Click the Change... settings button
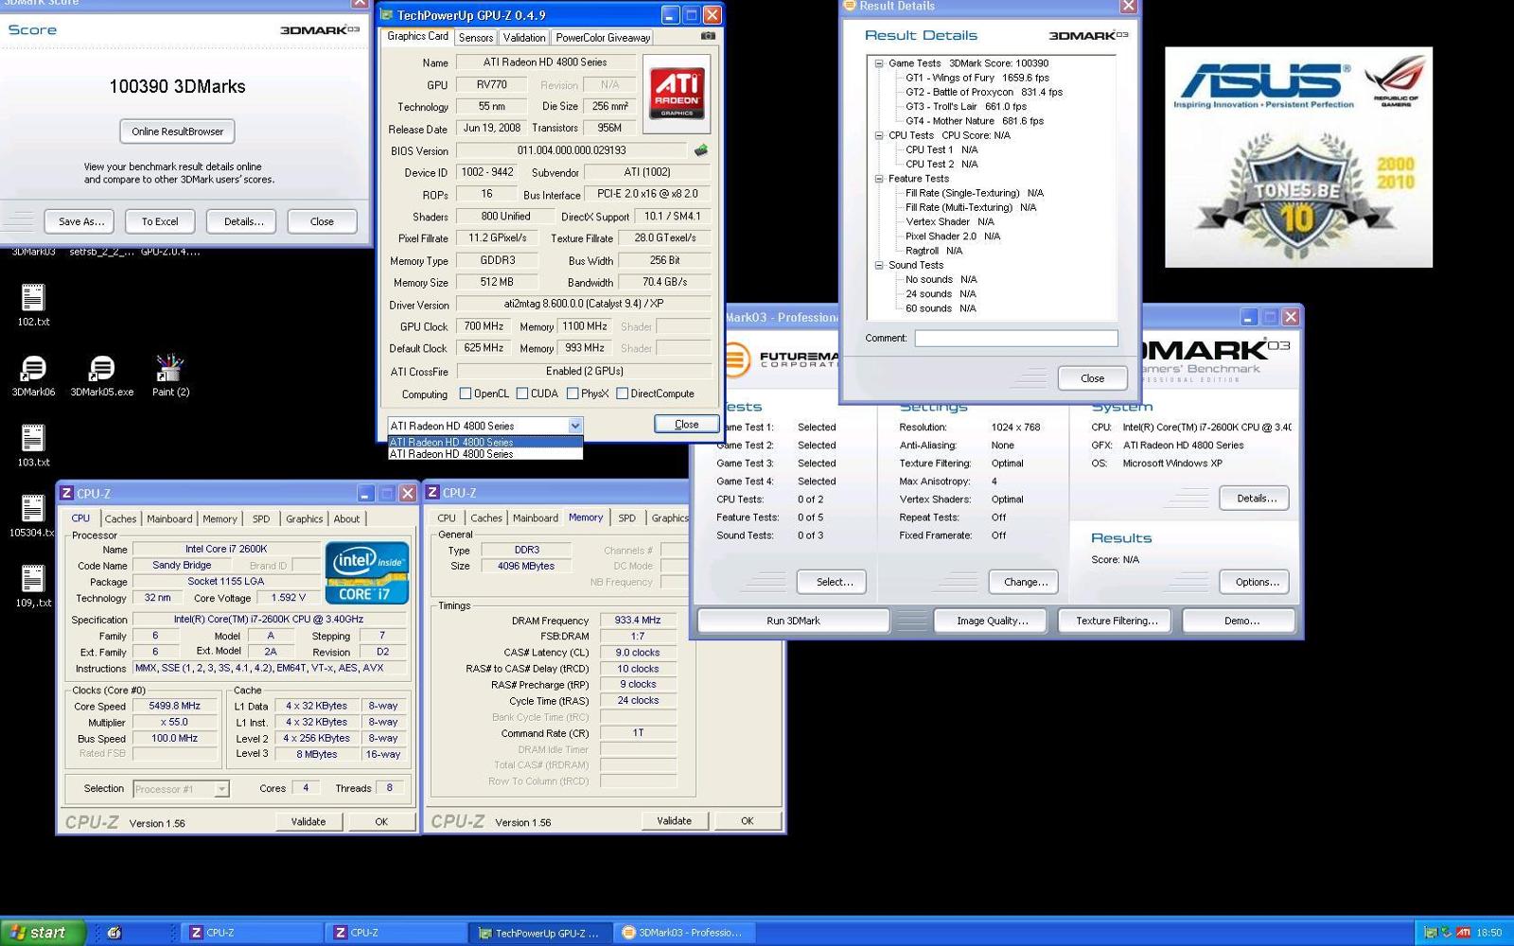The width and height of the screenshot is (1514, 946). tap(1026, 582)
